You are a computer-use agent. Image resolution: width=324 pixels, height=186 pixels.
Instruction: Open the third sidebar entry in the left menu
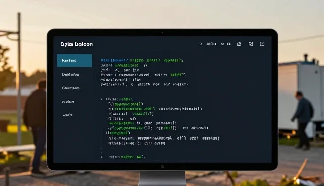click(71, 88)
